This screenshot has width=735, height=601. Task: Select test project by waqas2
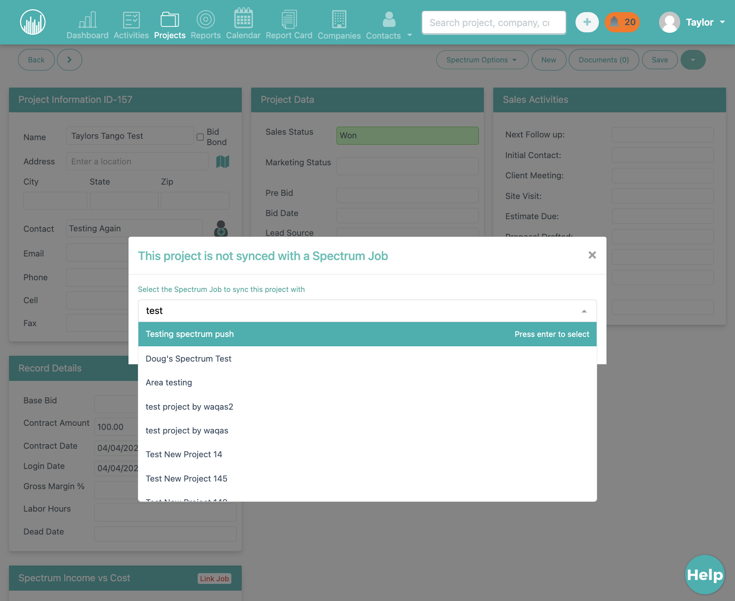(x=367, y=407)
